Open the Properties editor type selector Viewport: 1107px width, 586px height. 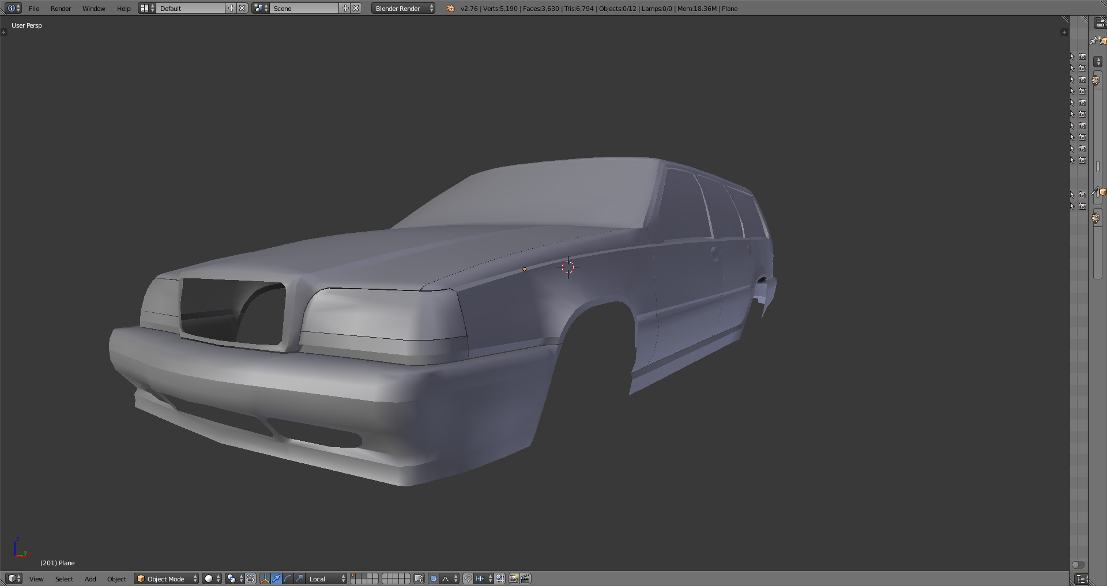(x=1100, y=23)
